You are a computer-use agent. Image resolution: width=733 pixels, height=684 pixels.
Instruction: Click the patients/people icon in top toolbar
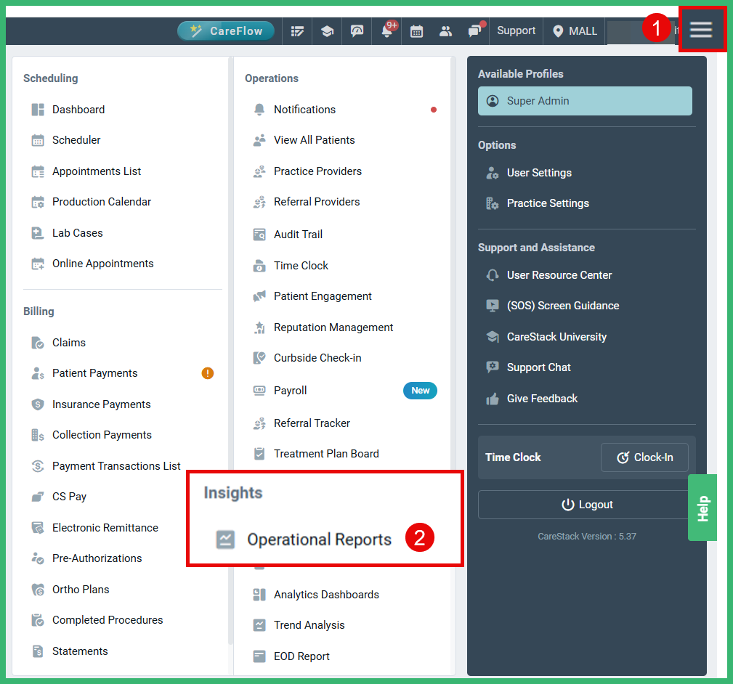tap(445, 30)
